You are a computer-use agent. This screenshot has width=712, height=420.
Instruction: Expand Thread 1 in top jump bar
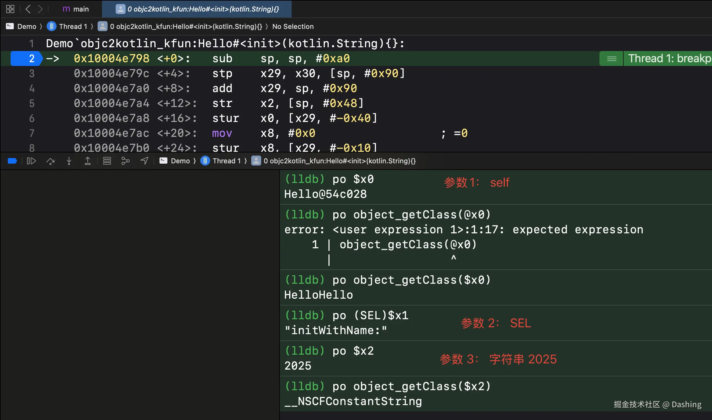73,26
